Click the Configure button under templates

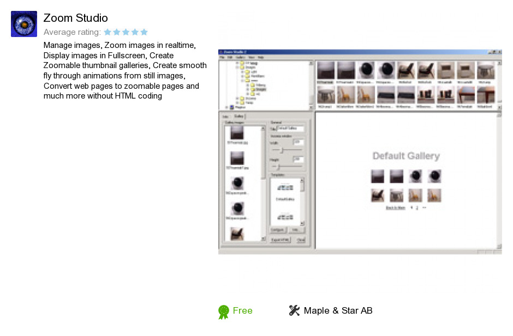(x=278, y=230)
